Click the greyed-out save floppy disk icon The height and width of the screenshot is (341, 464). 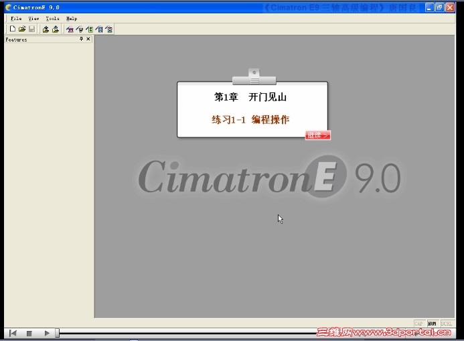[31, 29]
